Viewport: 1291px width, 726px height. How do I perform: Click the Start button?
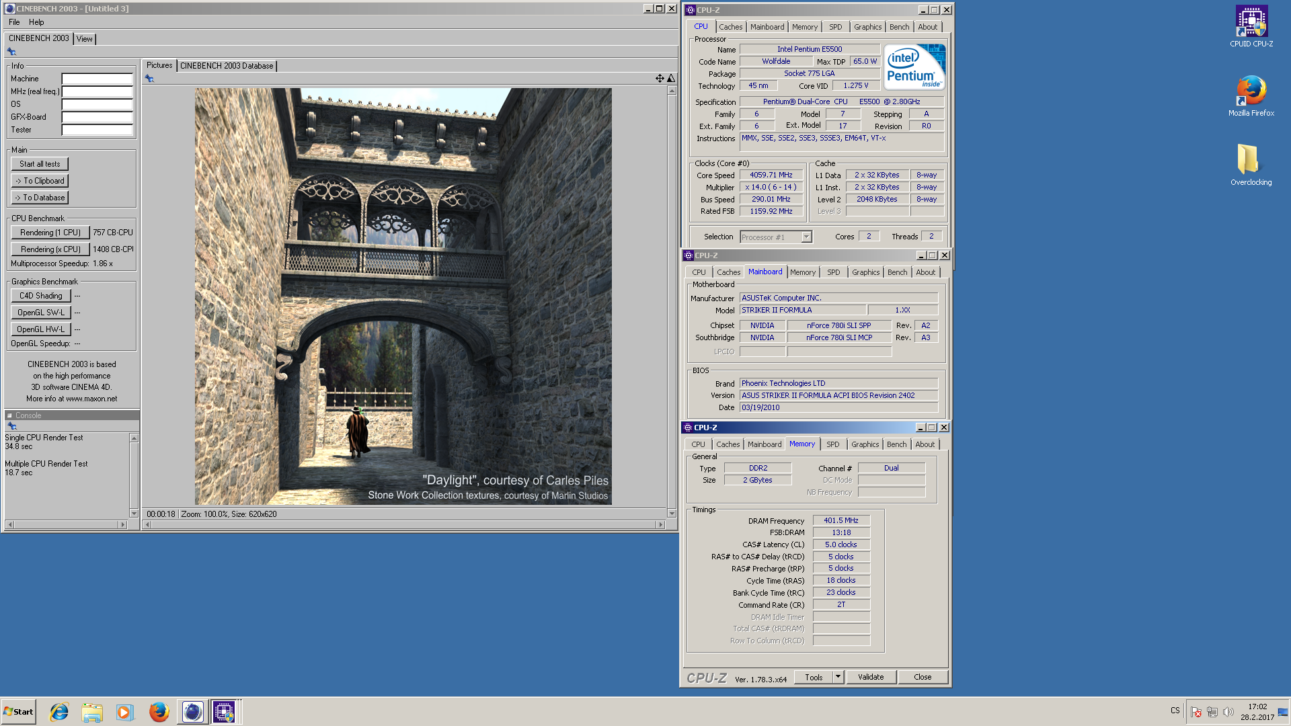click(18, 712)
